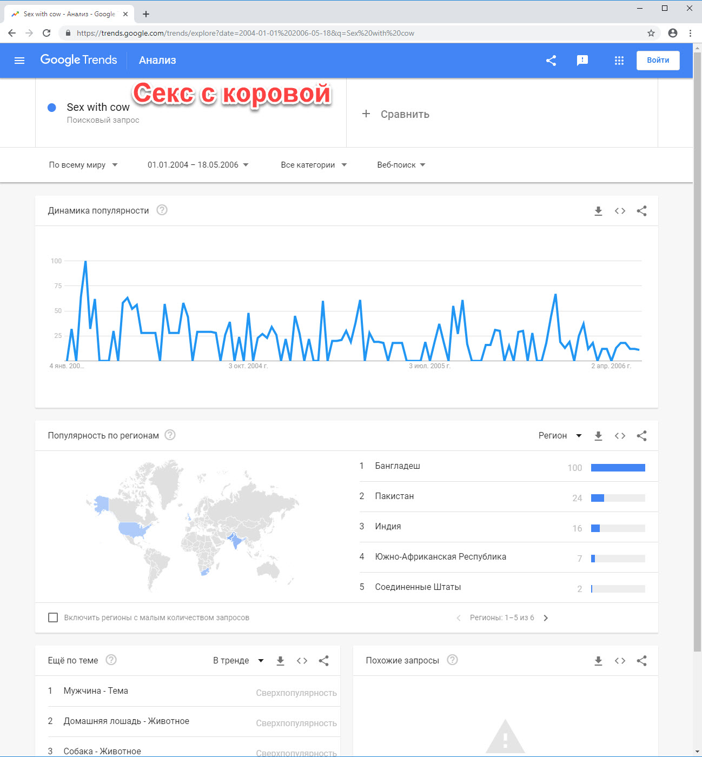Go to next page of regions list
The image size is (702, 757).
coord(546,618)
